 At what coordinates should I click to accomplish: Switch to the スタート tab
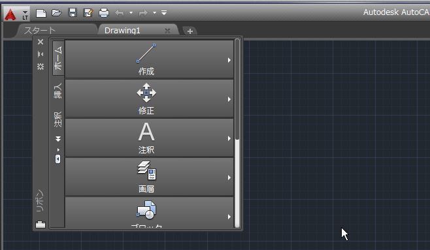[x=56, y=30]
